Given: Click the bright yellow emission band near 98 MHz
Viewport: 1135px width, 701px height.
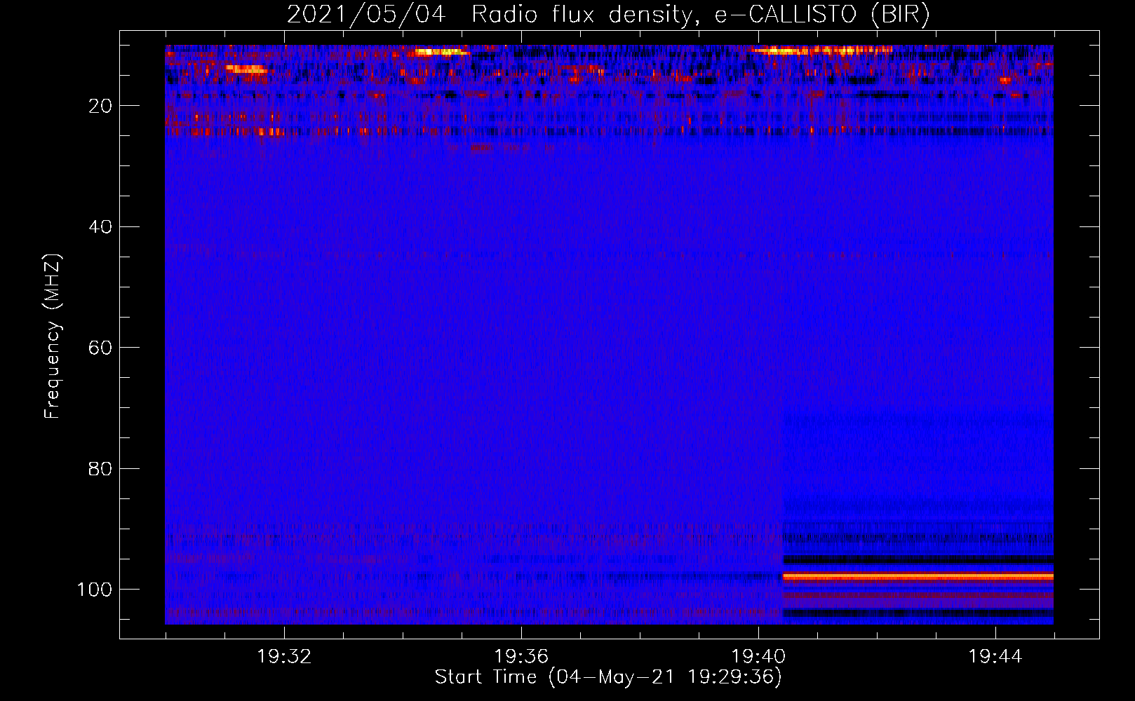Looking at the screenshot, I should click(918, 576).
